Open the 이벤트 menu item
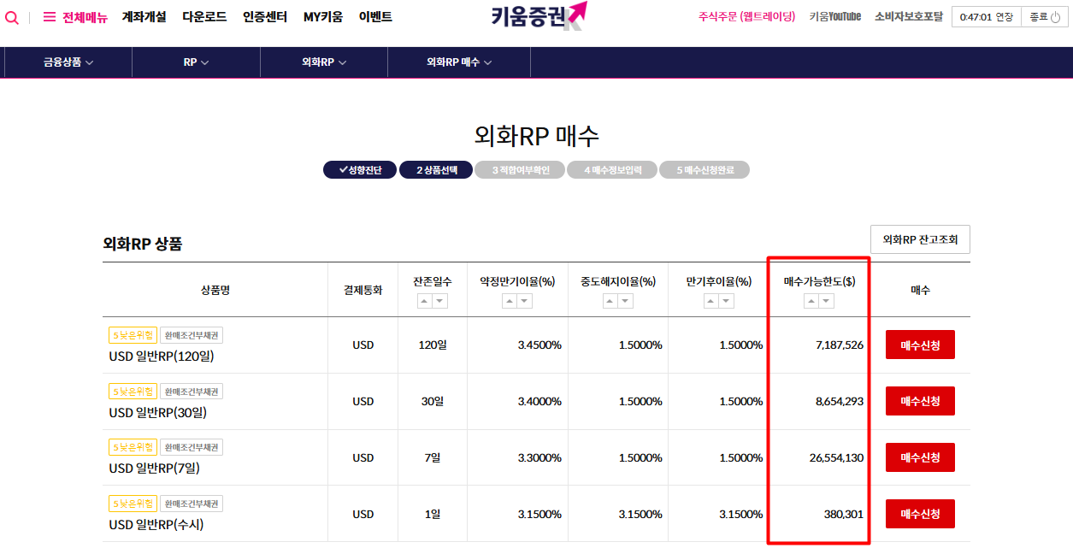This screenshot has height=554, width=1073. (375, 16)
